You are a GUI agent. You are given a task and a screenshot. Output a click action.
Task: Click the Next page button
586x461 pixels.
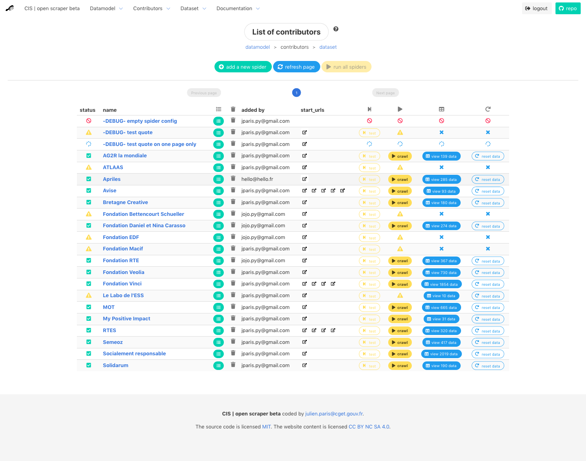click(385, 93)
